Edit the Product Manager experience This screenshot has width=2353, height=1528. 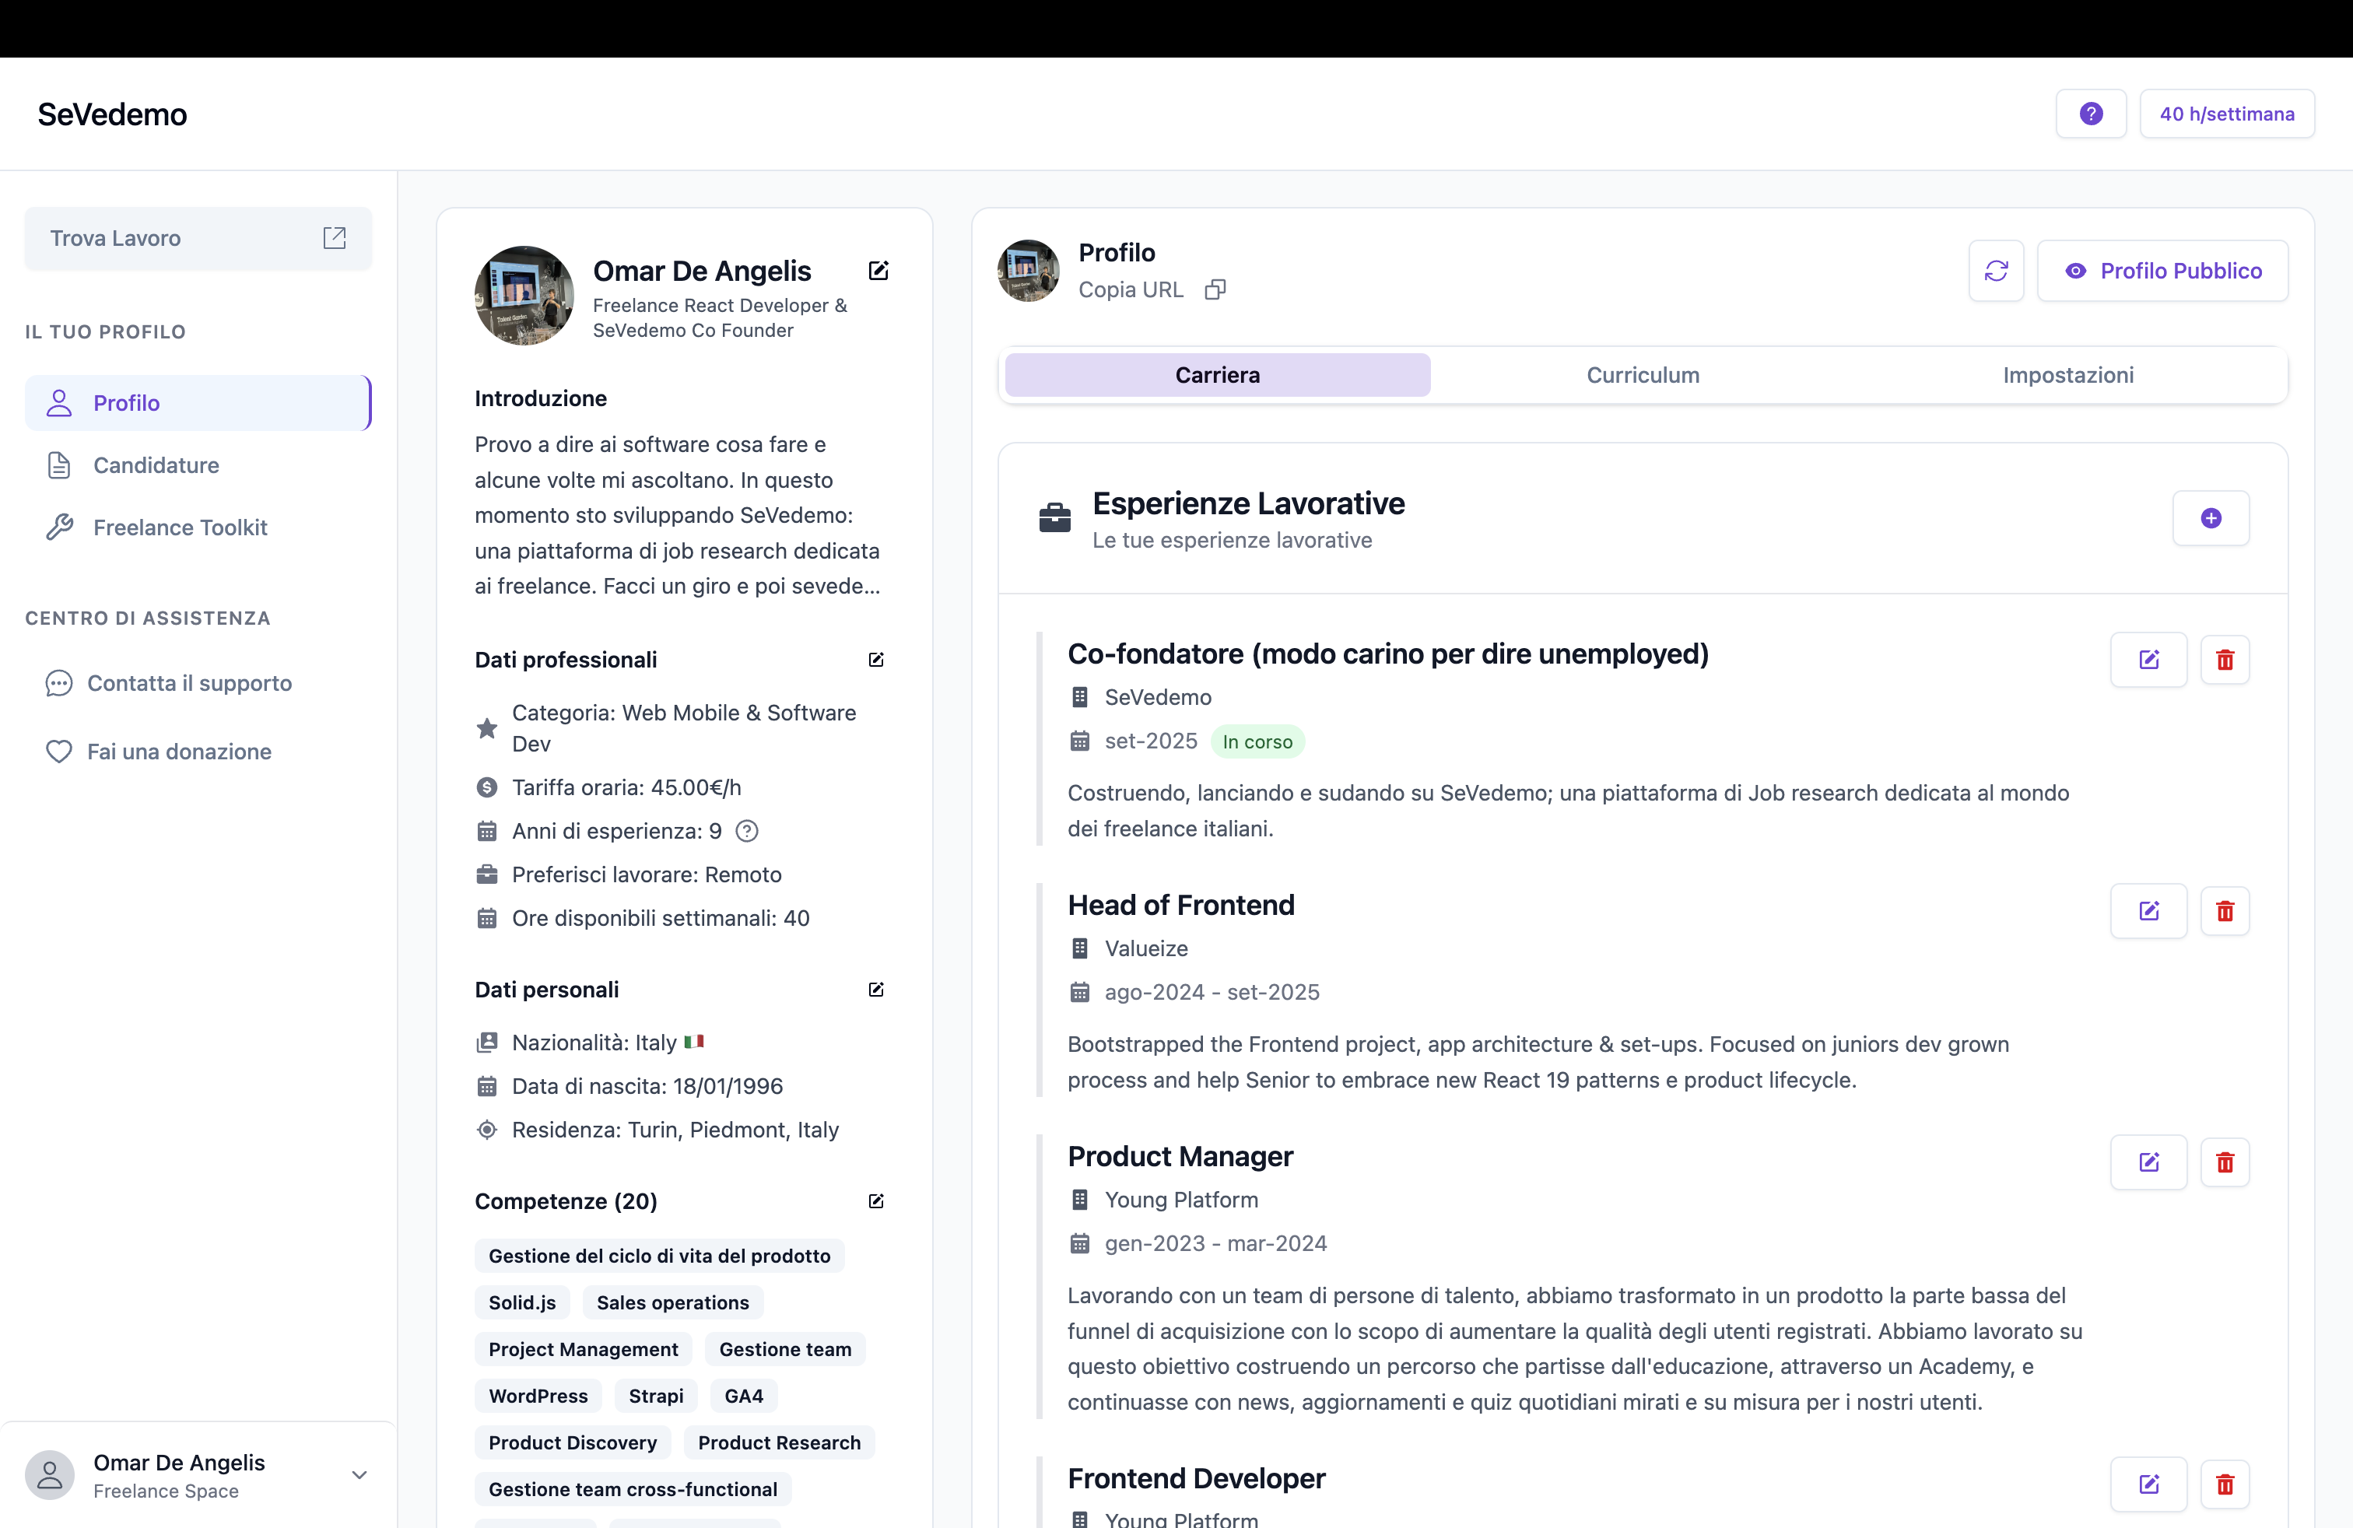tap(2148, 1162)
